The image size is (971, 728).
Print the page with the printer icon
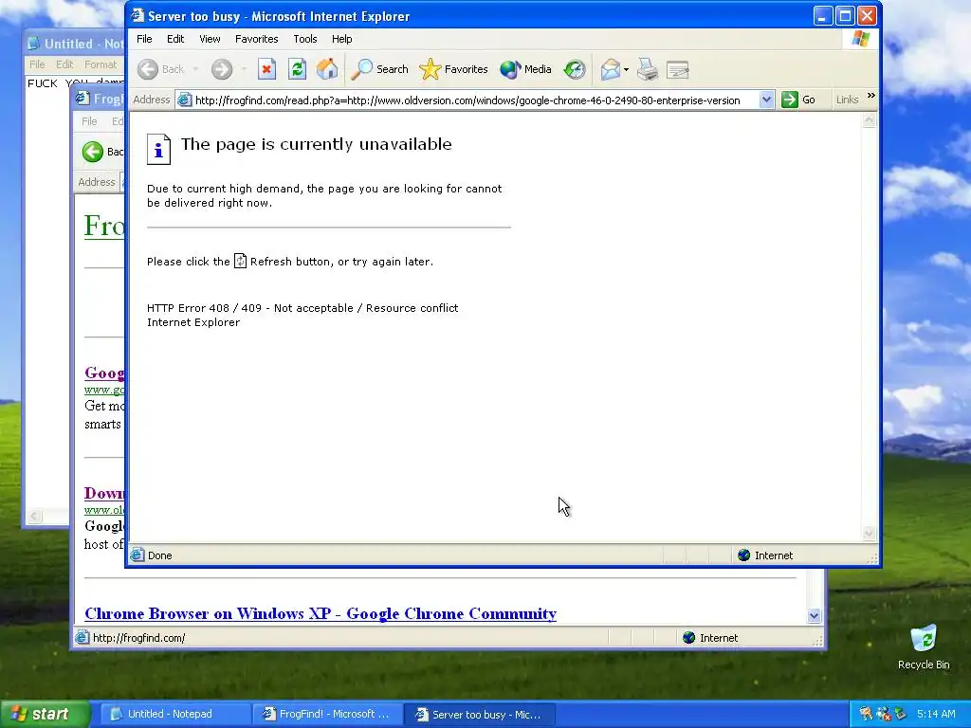[x=648, y=69]
